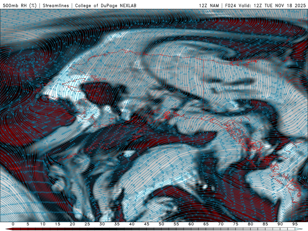This screenshot has width=308, height=231.
Task: Click the "95" colorbar scale label
Action: [295, 224]
